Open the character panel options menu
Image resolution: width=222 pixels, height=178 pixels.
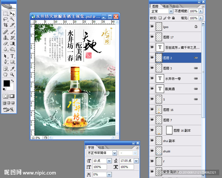tap(137, 148)
